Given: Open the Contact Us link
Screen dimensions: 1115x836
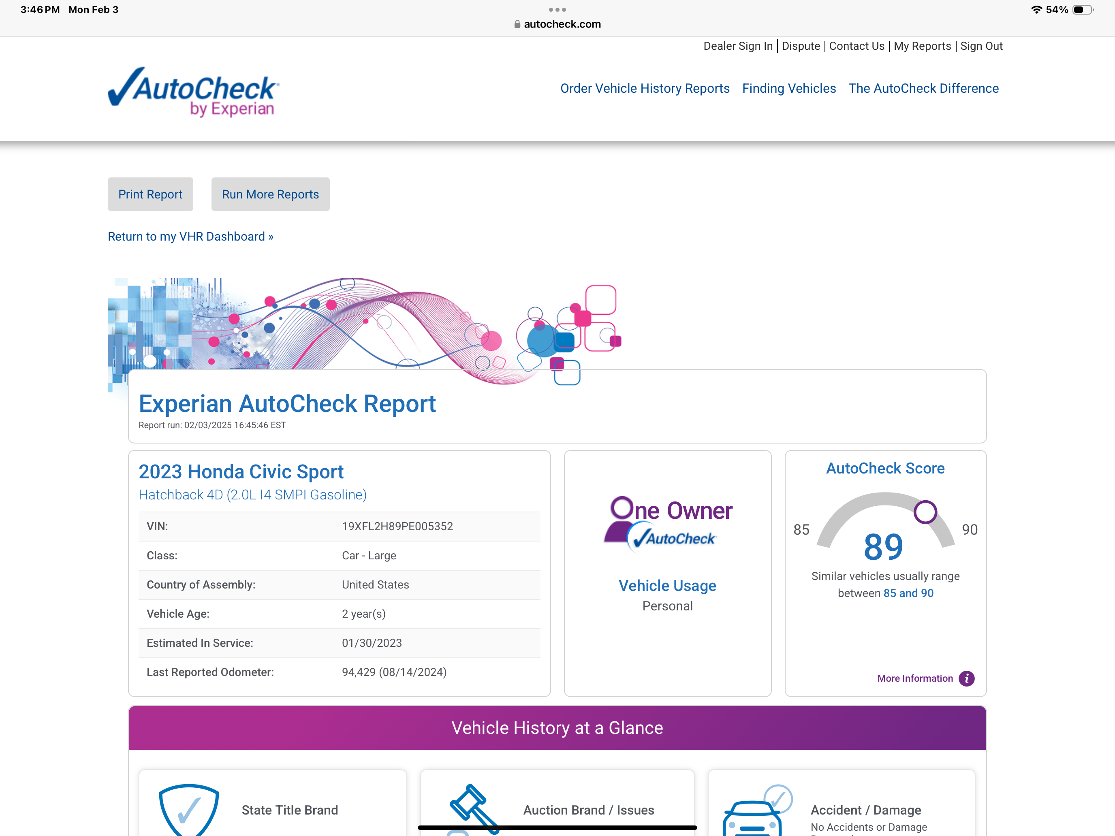Looking at the screenshot, I should click(x=857, y=46).
